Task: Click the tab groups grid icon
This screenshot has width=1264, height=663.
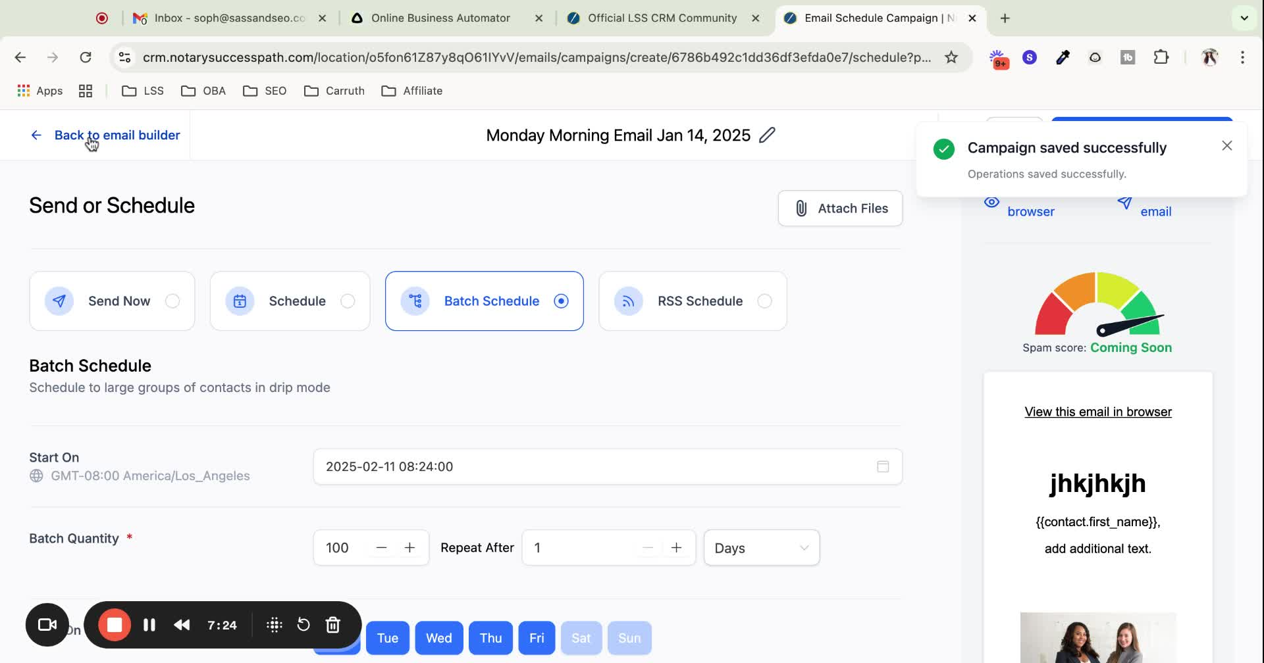Action: click(86, 91)
